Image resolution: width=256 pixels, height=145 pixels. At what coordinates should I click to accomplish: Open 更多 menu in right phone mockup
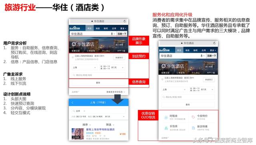(x=213, y=50)
